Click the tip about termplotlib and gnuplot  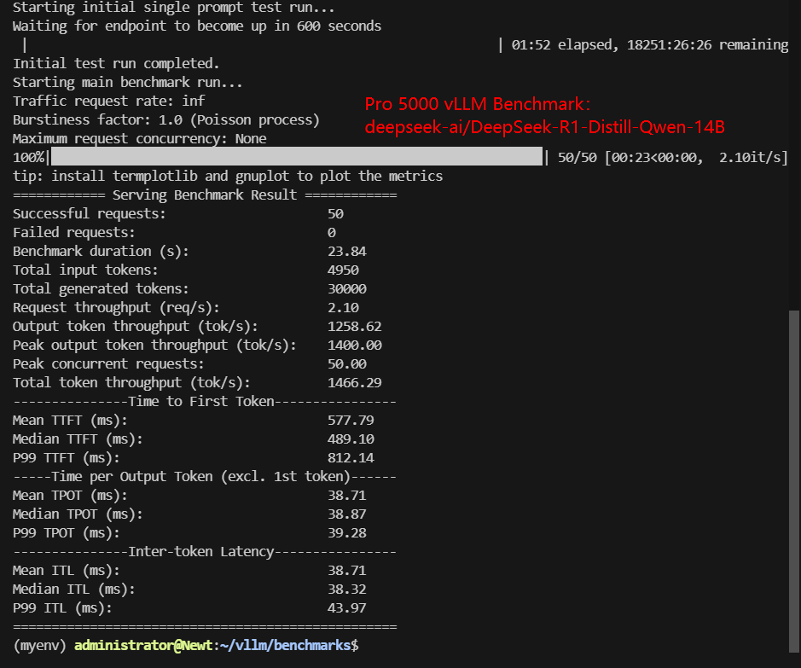[228, 176]
